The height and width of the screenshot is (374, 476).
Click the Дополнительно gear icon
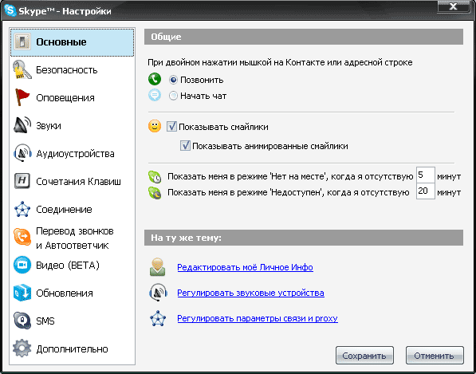click(22, 348)
